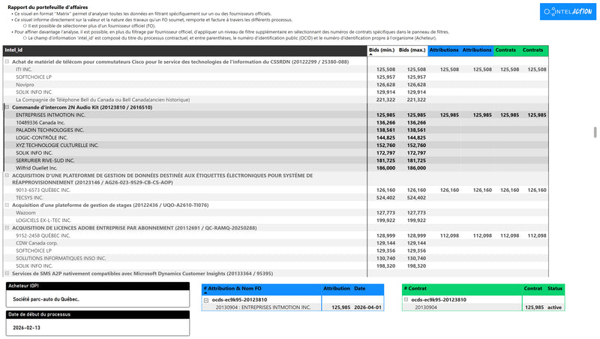Image resolution: width=600 pixels, height=339 pixels.
Task: Click the # Attribution & Nom FO header
Action: pyautogui.click(x=262, y=289)
